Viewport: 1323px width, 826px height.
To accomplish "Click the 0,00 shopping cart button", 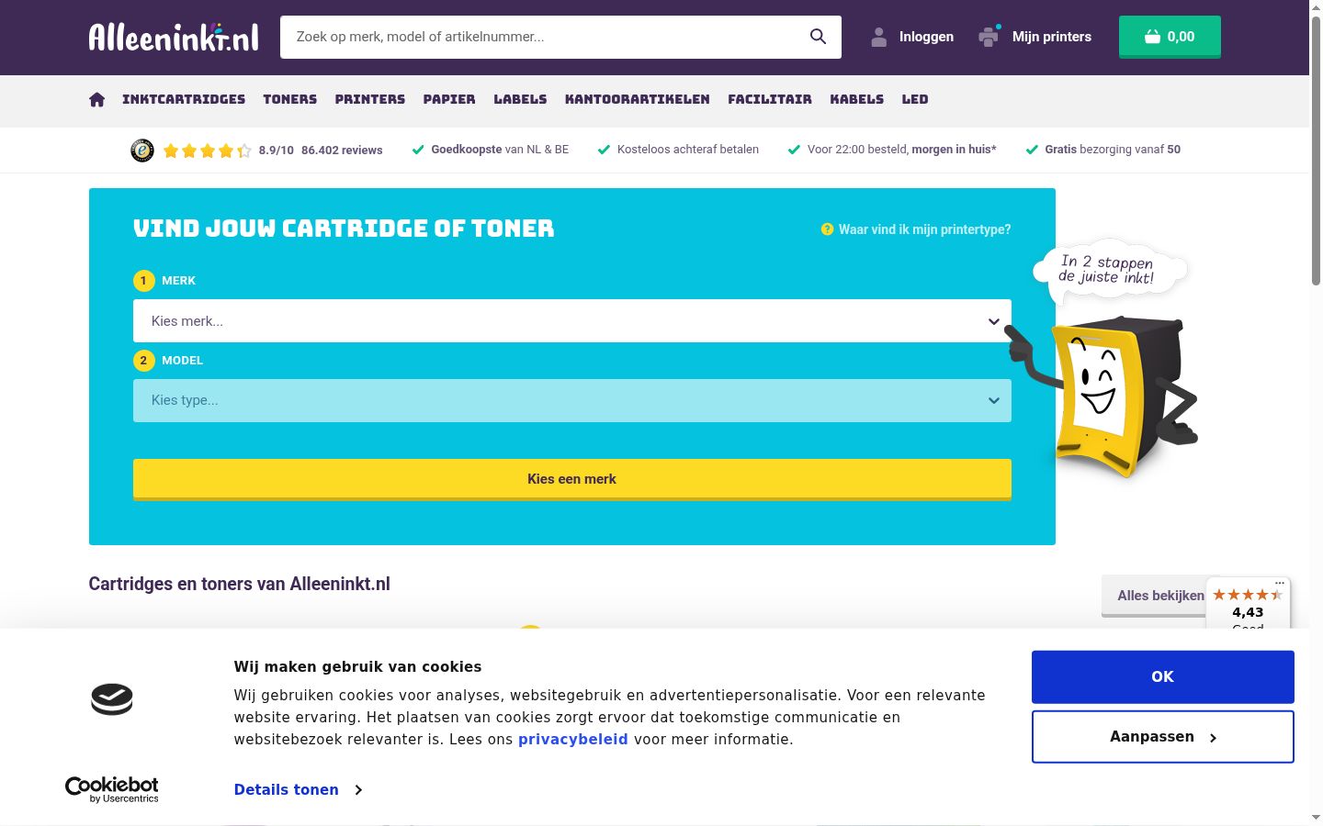I will [1170, 37].
